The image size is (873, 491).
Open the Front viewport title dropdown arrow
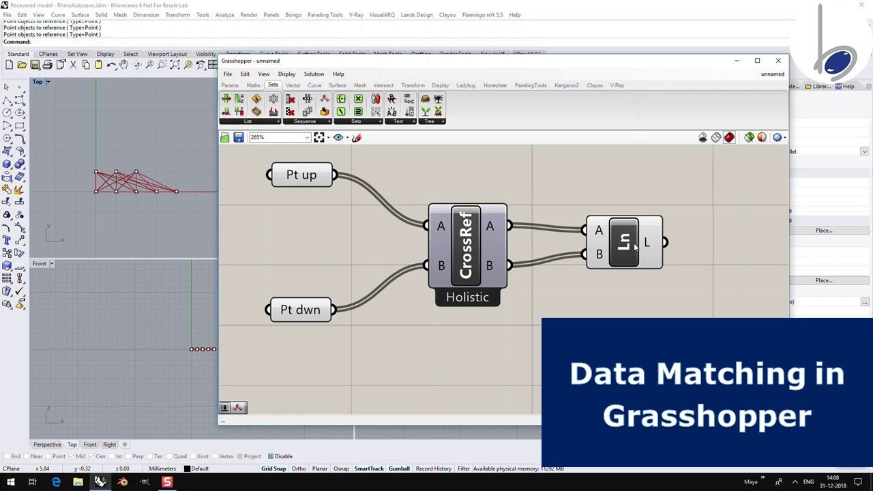click(x=51, y=264)
